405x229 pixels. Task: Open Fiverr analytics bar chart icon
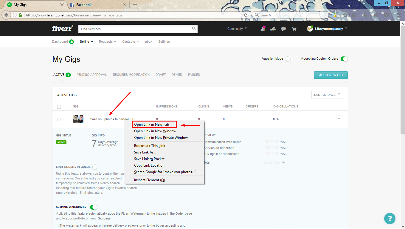(x=263, y=29)
